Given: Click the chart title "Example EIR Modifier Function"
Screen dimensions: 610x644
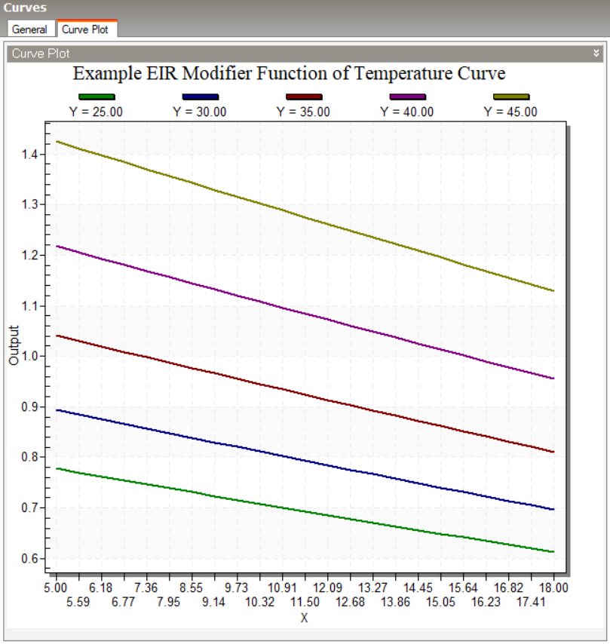Looking at the screenshot, I should pos(289,74).
